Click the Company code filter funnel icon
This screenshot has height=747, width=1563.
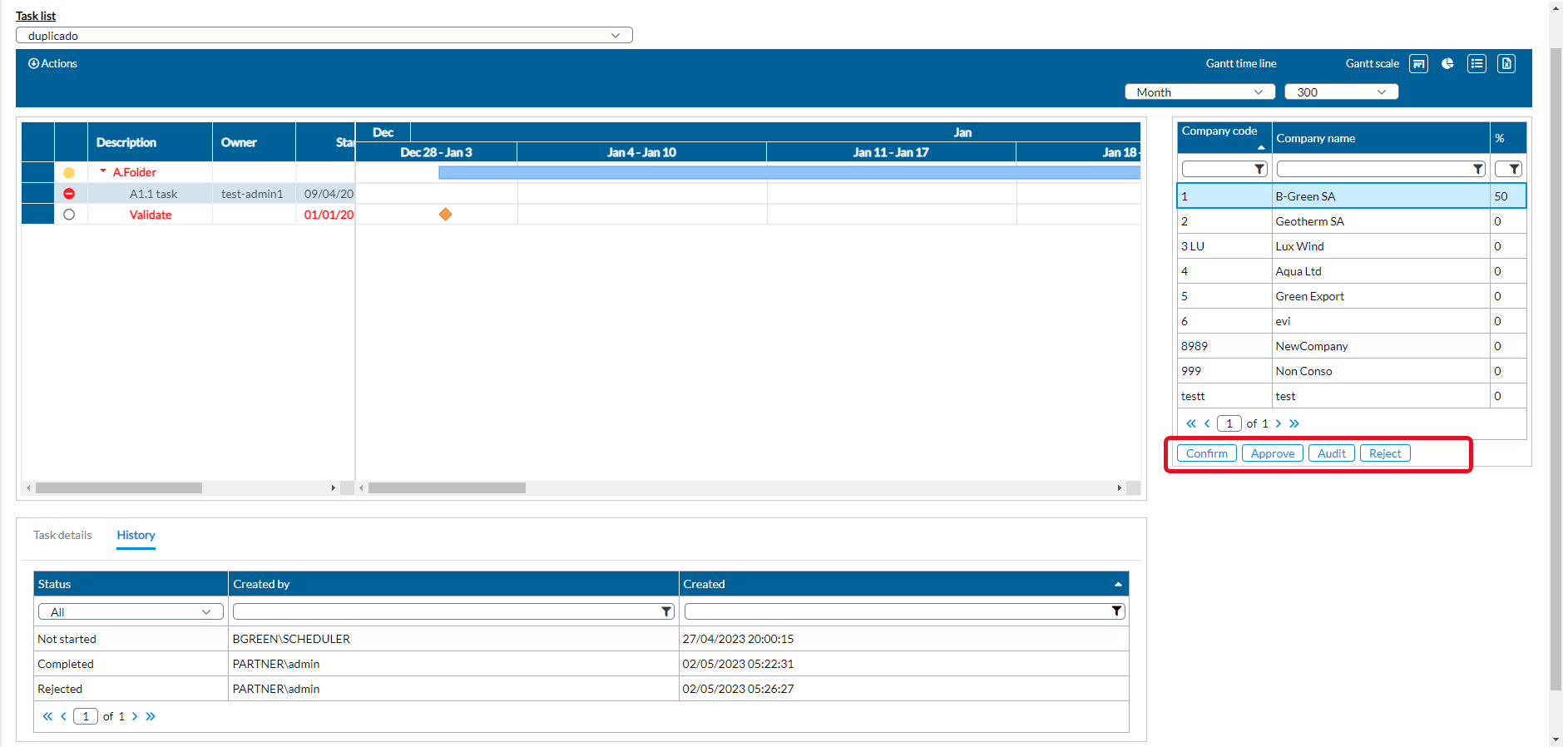tap(1259, 170)
